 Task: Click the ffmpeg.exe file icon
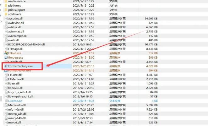point(6,58)
